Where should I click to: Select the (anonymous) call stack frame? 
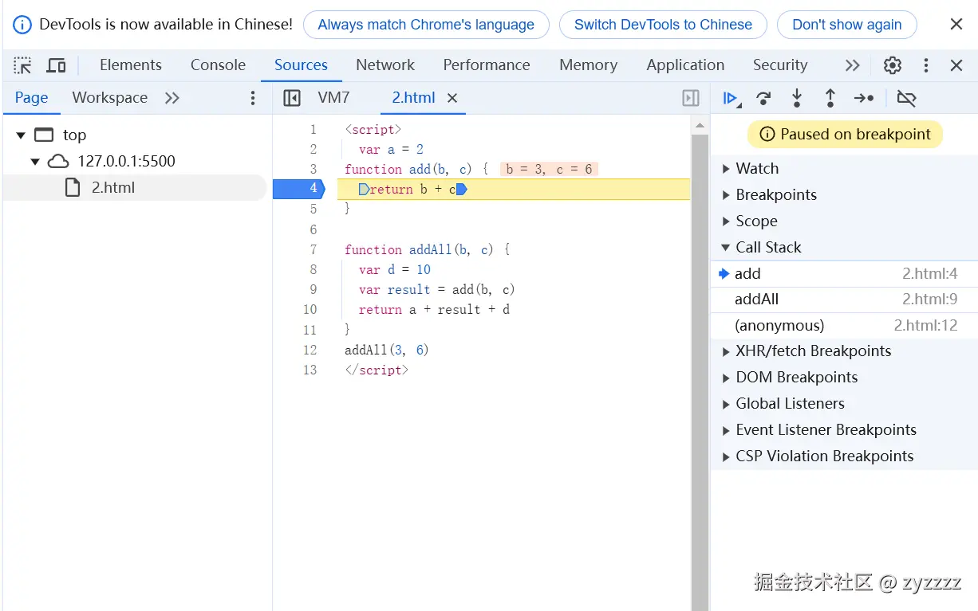(844, 326)
